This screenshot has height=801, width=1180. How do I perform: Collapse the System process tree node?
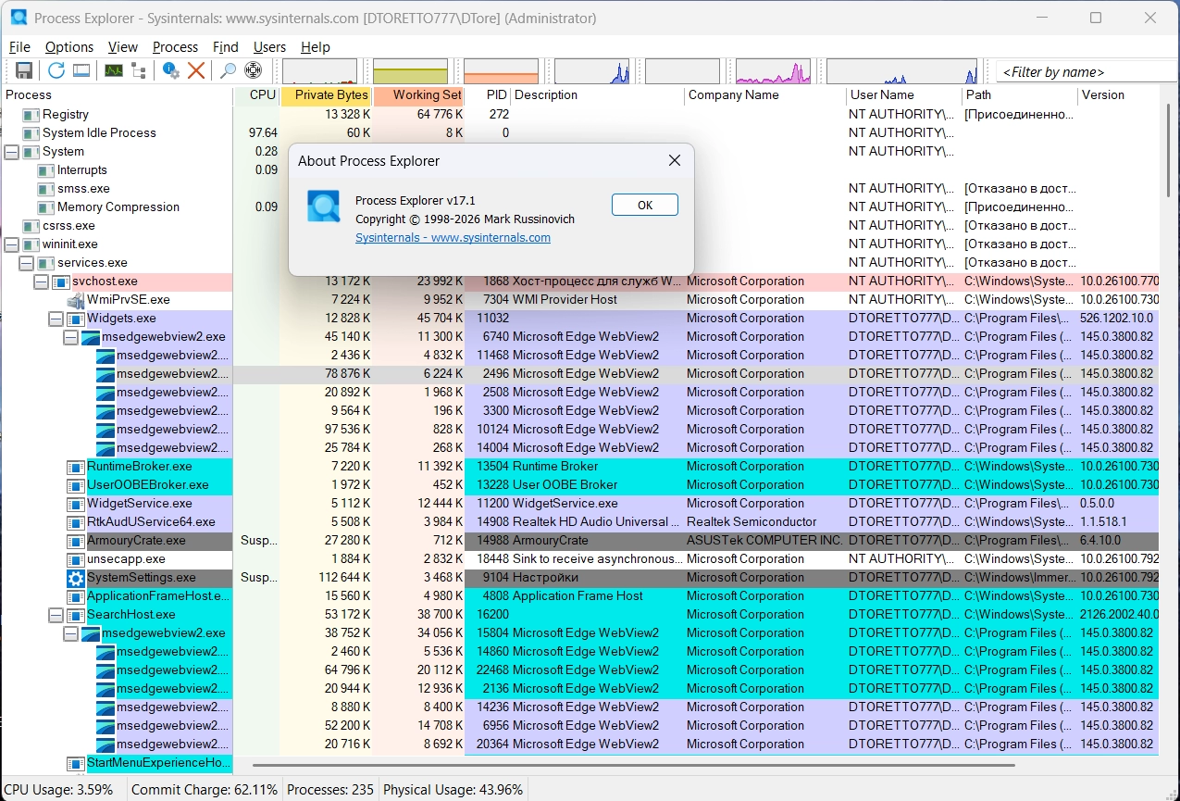12,152
